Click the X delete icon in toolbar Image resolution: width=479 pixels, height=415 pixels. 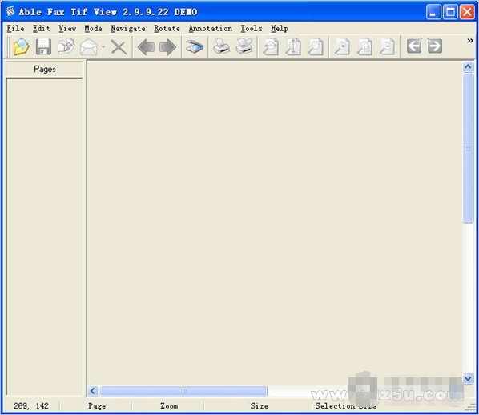(x=119, y=47)
